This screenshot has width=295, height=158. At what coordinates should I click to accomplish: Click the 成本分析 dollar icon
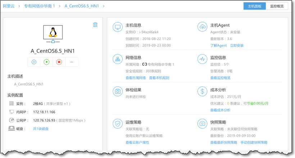coord(203,91)
